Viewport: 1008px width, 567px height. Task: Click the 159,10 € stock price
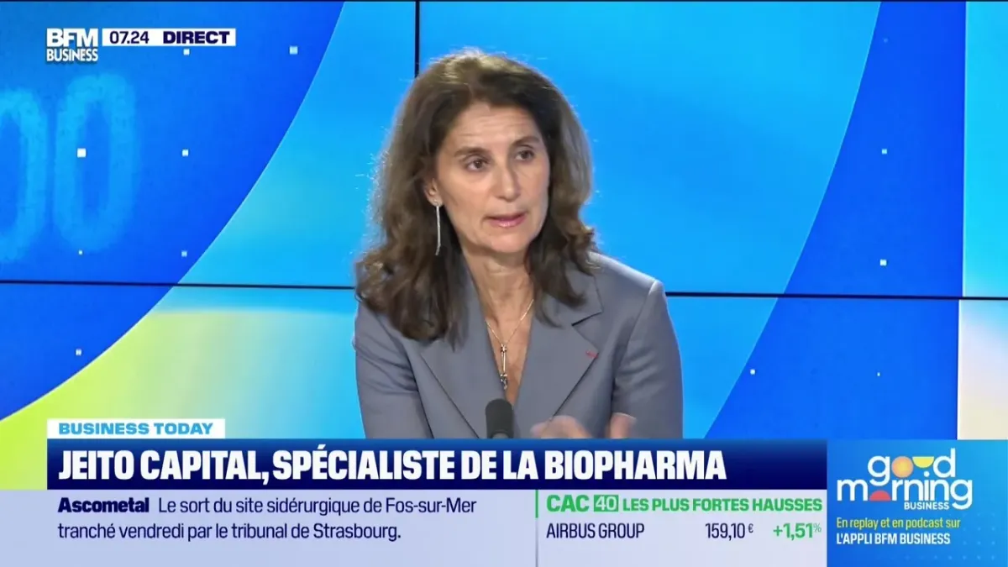pyautogui.click(x=728, y=531)
